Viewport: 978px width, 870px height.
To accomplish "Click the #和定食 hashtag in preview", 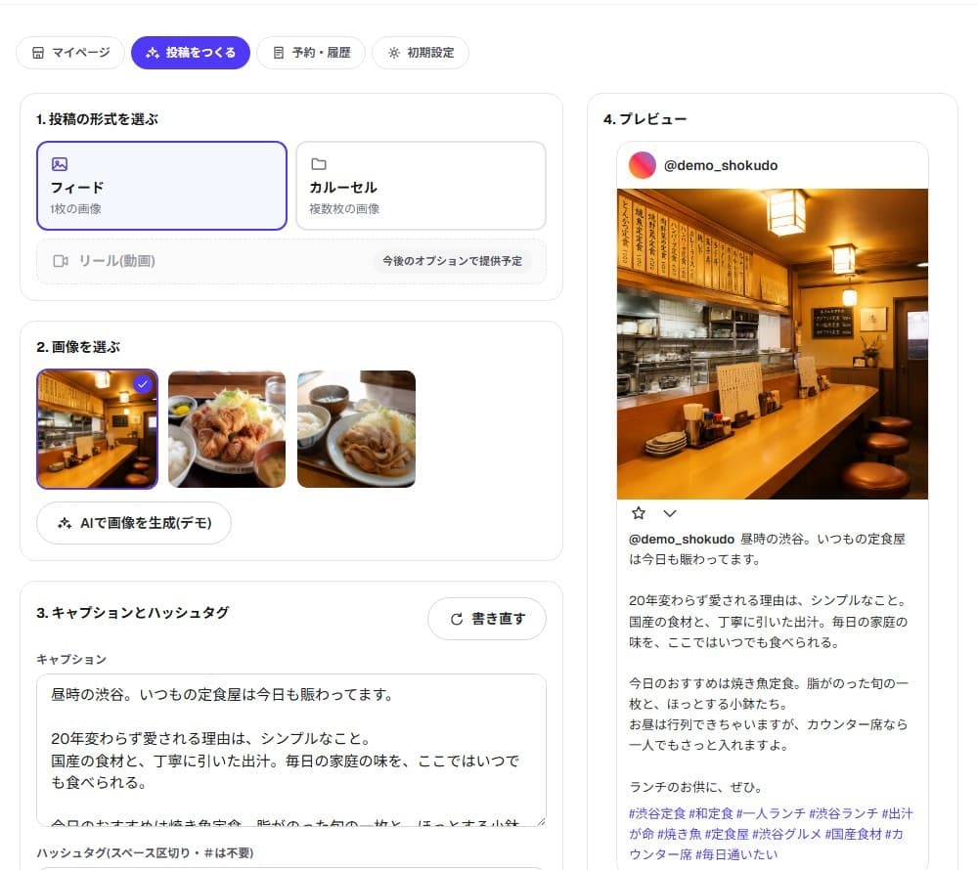I will 711,813.
